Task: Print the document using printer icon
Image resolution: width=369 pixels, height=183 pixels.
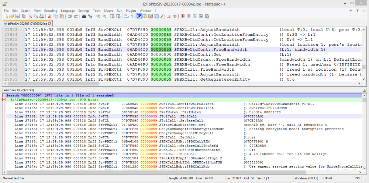Action: coord(41,16)
